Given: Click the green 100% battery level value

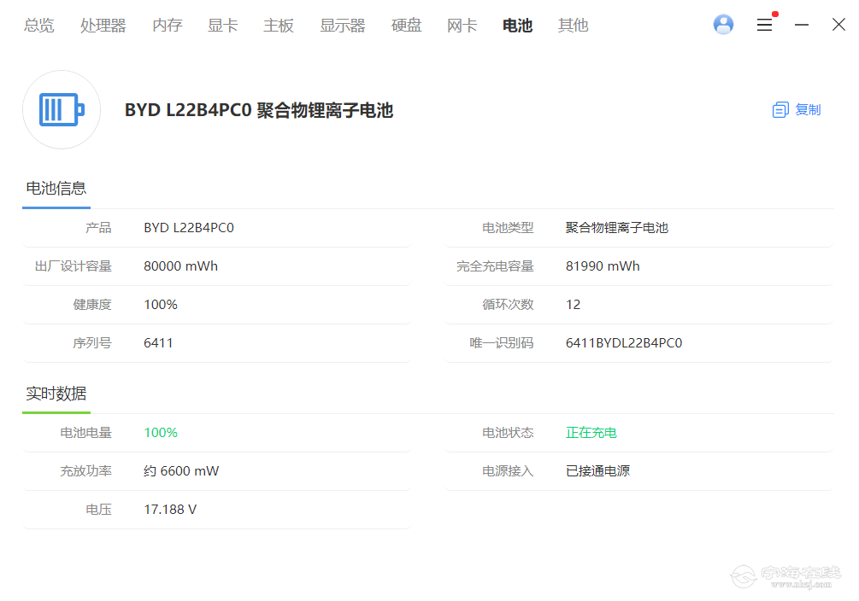Looking at the screenshot, I should coord(161,433).
